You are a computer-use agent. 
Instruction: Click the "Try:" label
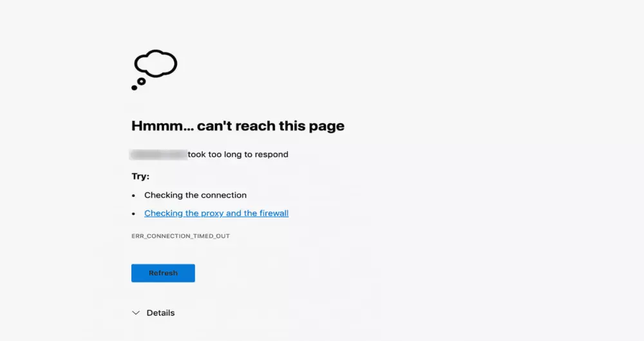coord(140,176)
